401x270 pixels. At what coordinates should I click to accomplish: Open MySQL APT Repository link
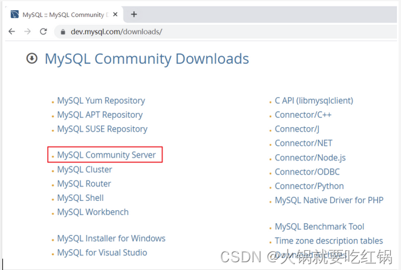point(100,115)
